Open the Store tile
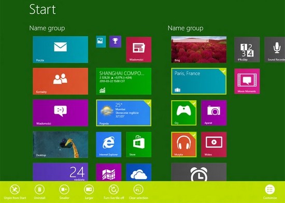 tap(139, 144)
